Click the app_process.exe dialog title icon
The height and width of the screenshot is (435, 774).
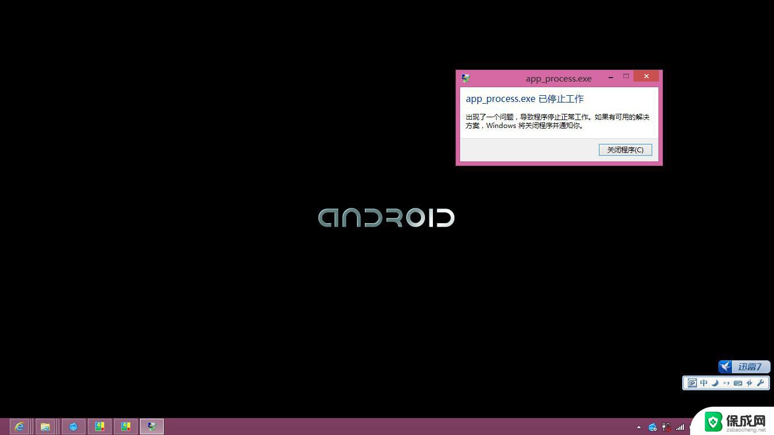pyautogui.click(x=466, y=78)
